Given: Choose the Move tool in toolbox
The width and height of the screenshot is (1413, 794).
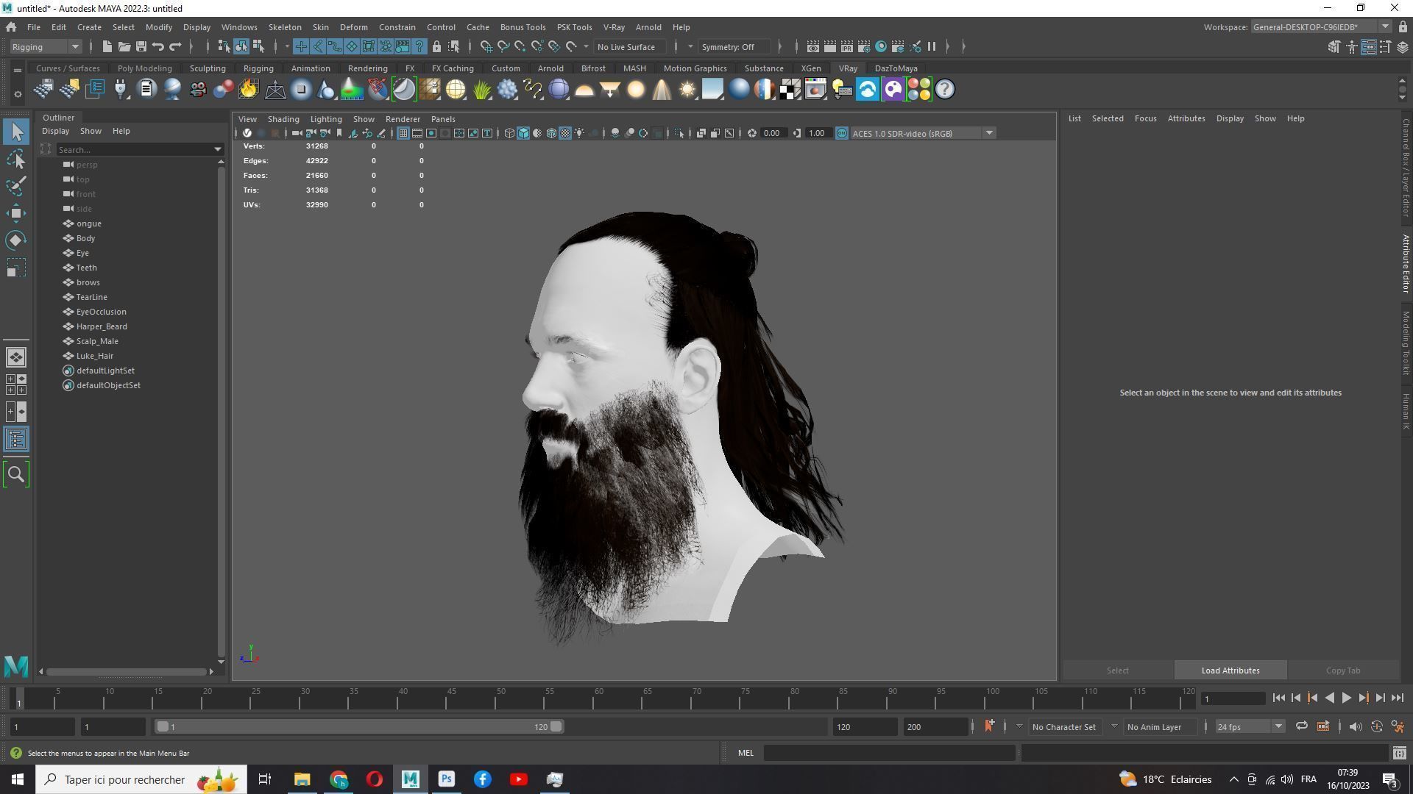Looking at the screenshot, I should click(16, 213).
